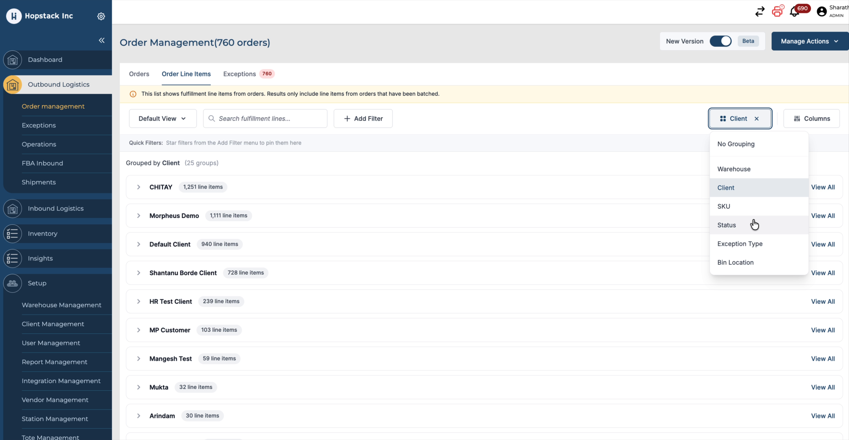Select Client grouping option in menu
849x440 pixels.
pos(759,188)
